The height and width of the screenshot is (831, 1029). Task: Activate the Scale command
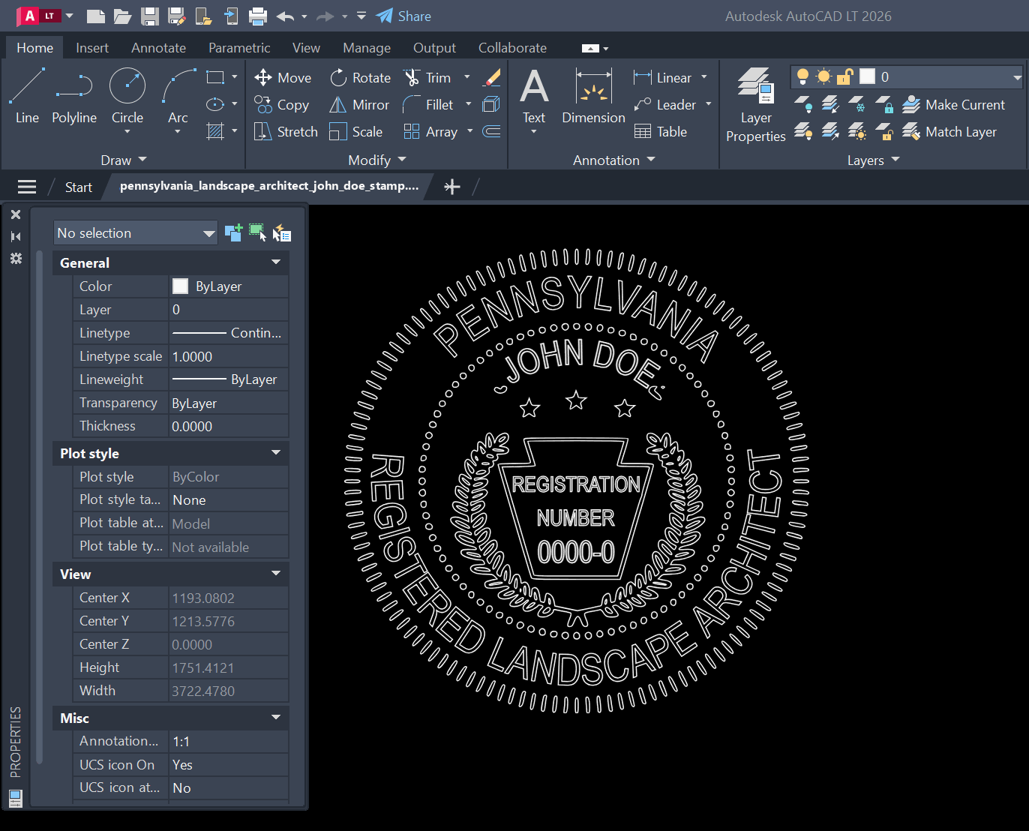tap(356, 131)
